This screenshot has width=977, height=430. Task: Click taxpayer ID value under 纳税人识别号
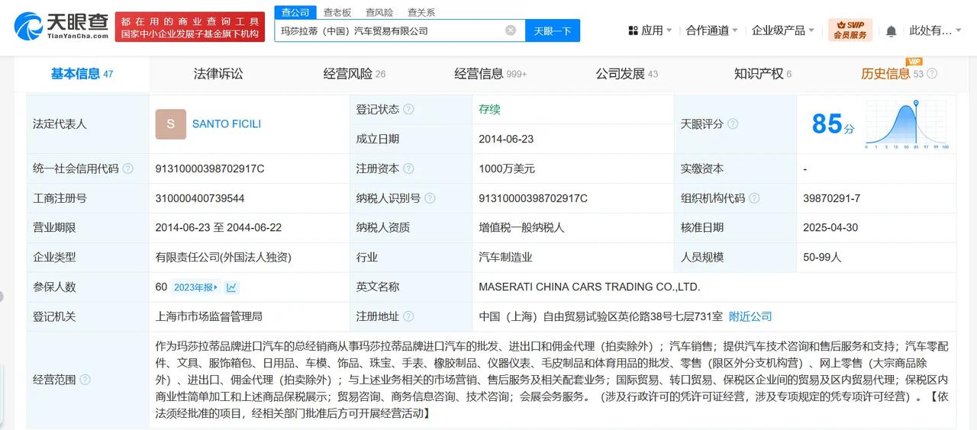533,198
